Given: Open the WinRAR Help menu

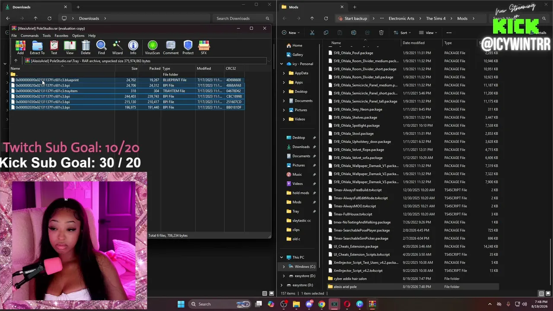Looking at the screenshot, I should 92,35.
